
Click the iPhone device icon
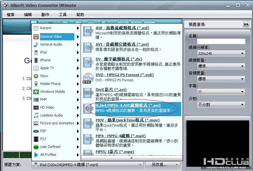36,60
